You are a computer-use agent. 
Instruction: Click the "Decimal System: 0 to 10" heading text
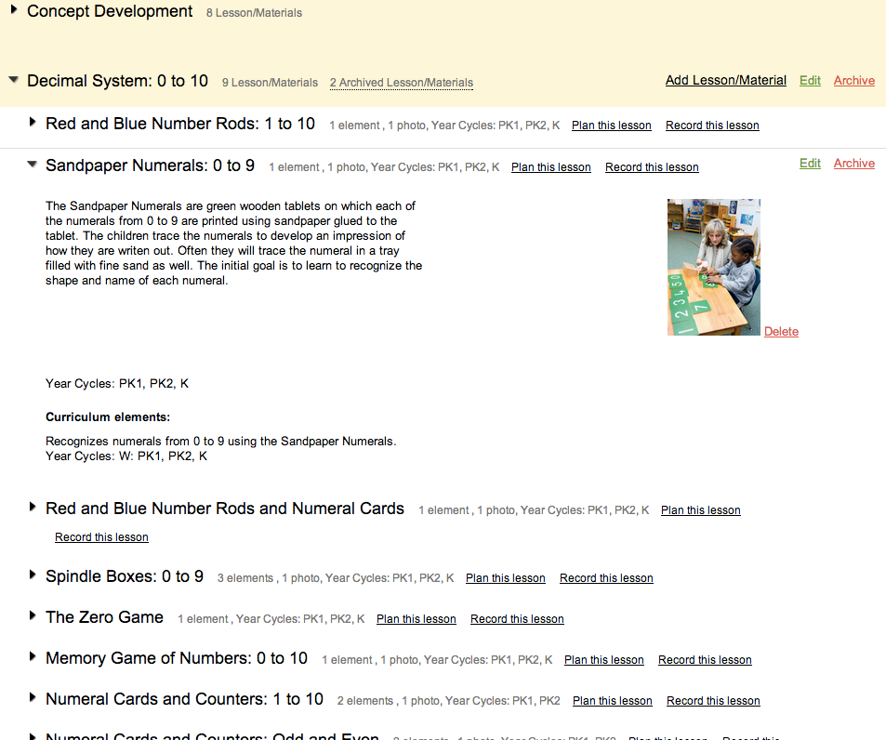pyautogui.click(x=117, y=81)
